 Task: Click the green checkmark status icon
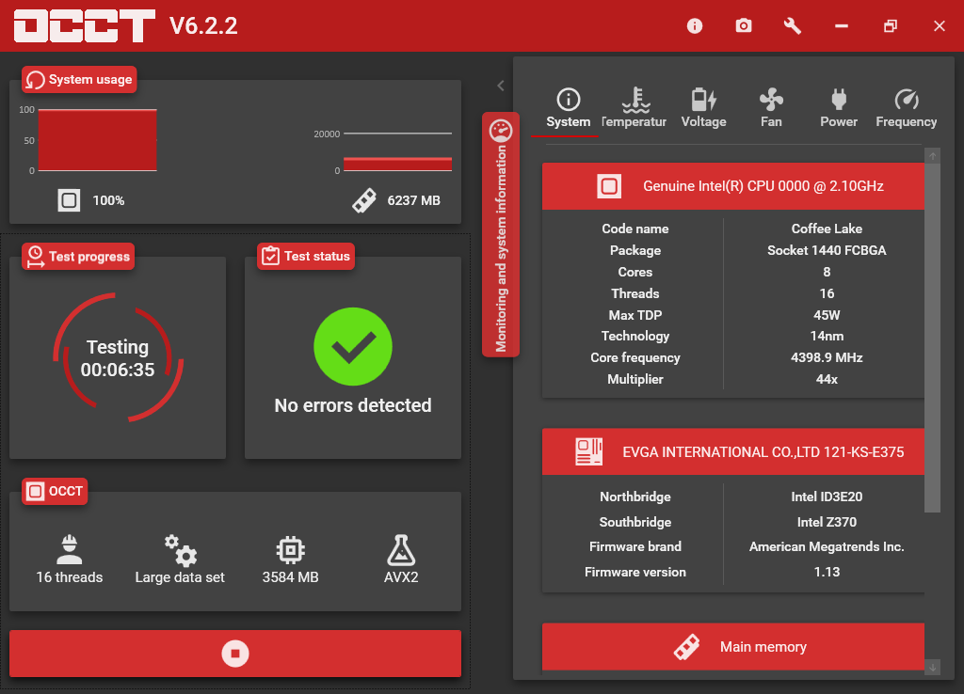point(353,346)
